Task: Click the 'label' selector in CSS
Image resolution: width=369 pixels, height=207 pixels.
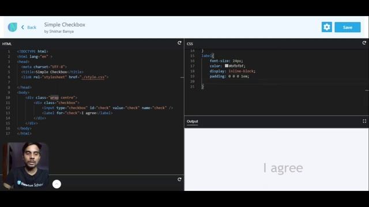Action: (x=206, y=56)
